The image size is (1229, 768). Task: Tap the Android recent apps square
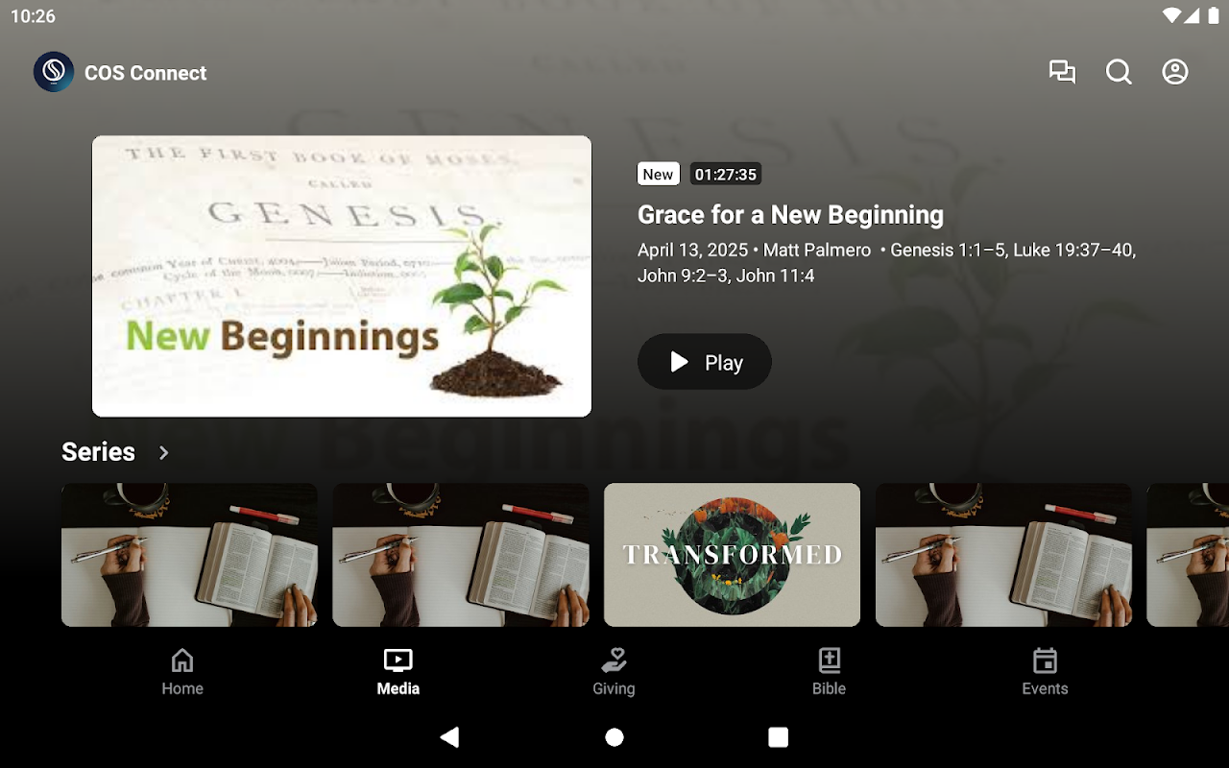tap(779, 737)
